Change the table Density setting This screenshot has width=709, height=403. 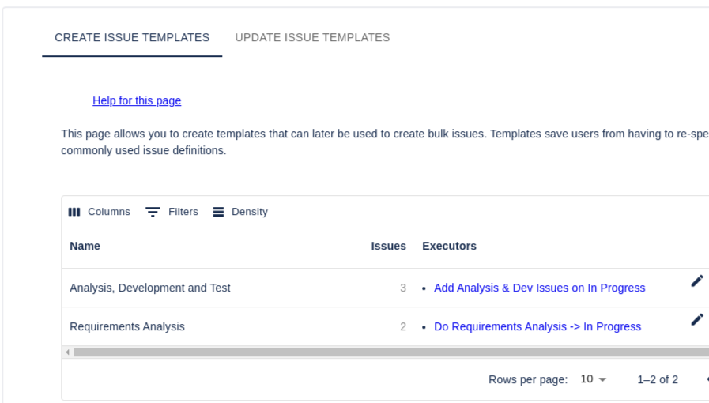click(240, 212)
